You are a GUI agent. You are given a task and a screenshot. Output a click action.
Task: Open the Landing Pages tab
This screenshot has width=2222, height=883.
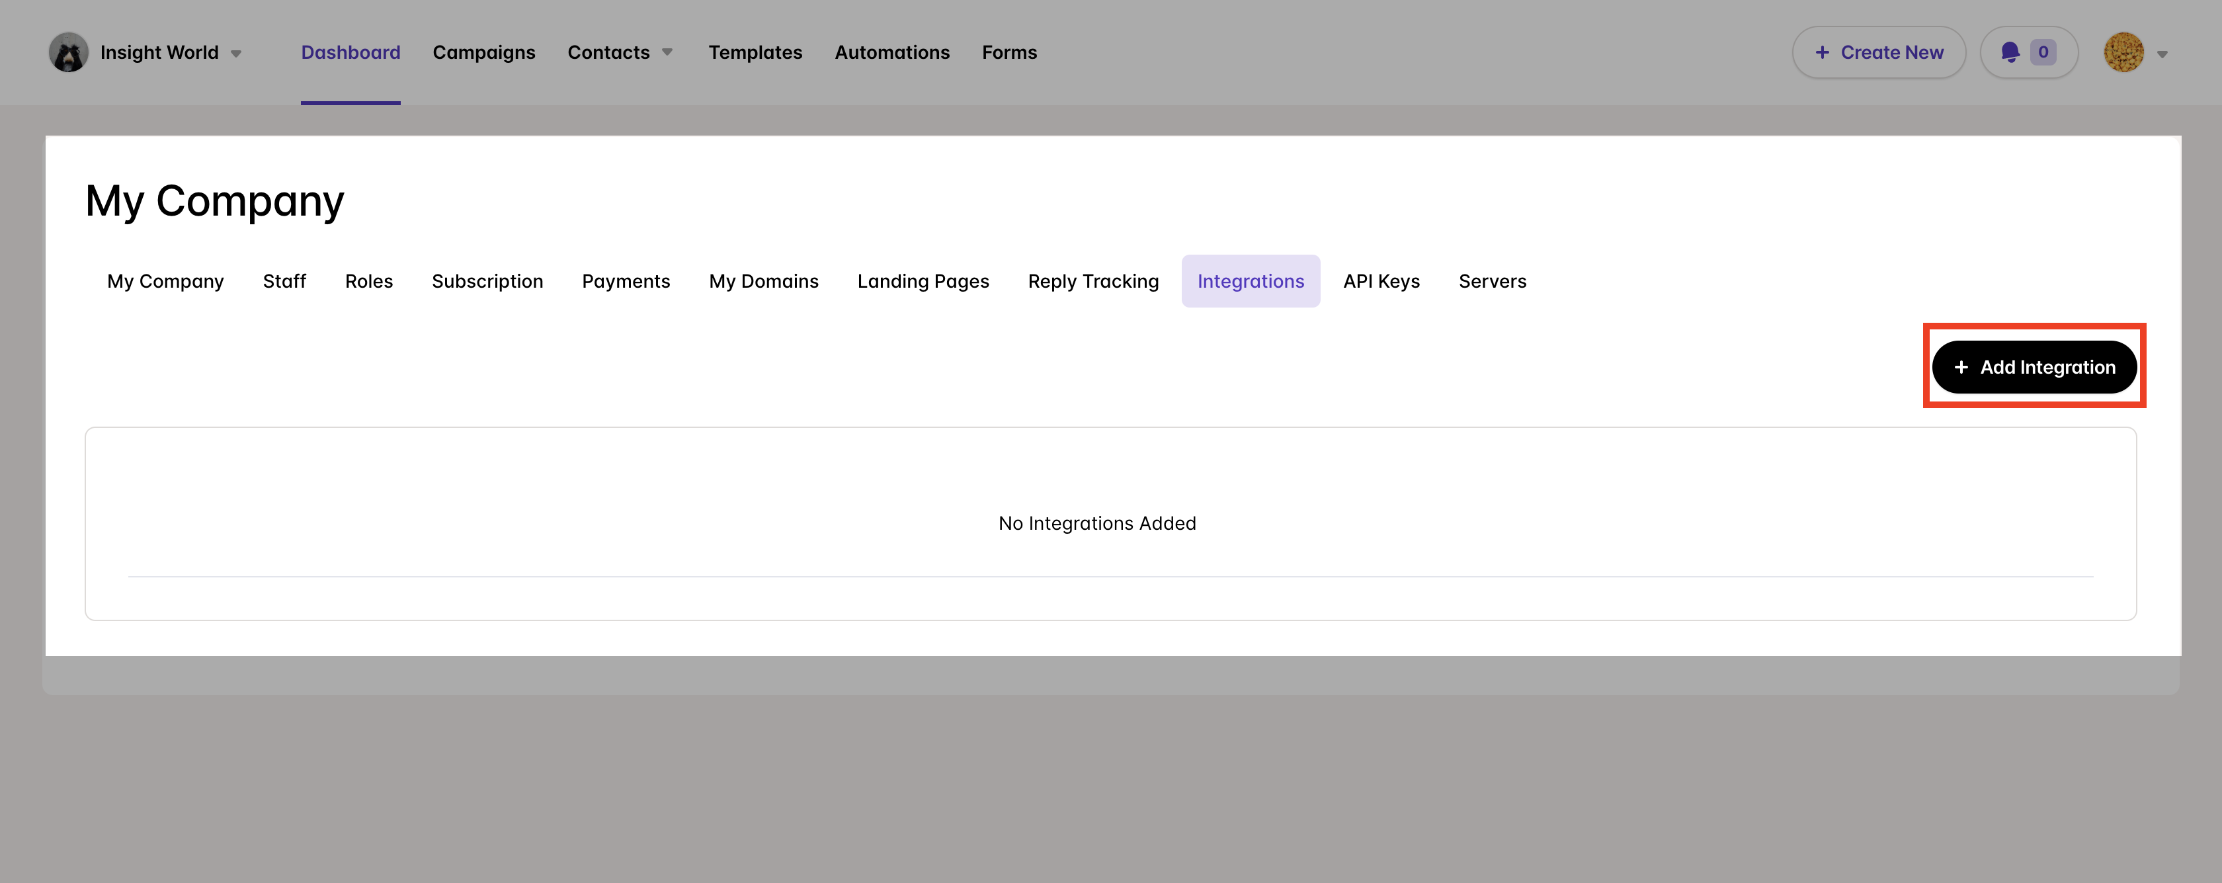pos(923,281)
